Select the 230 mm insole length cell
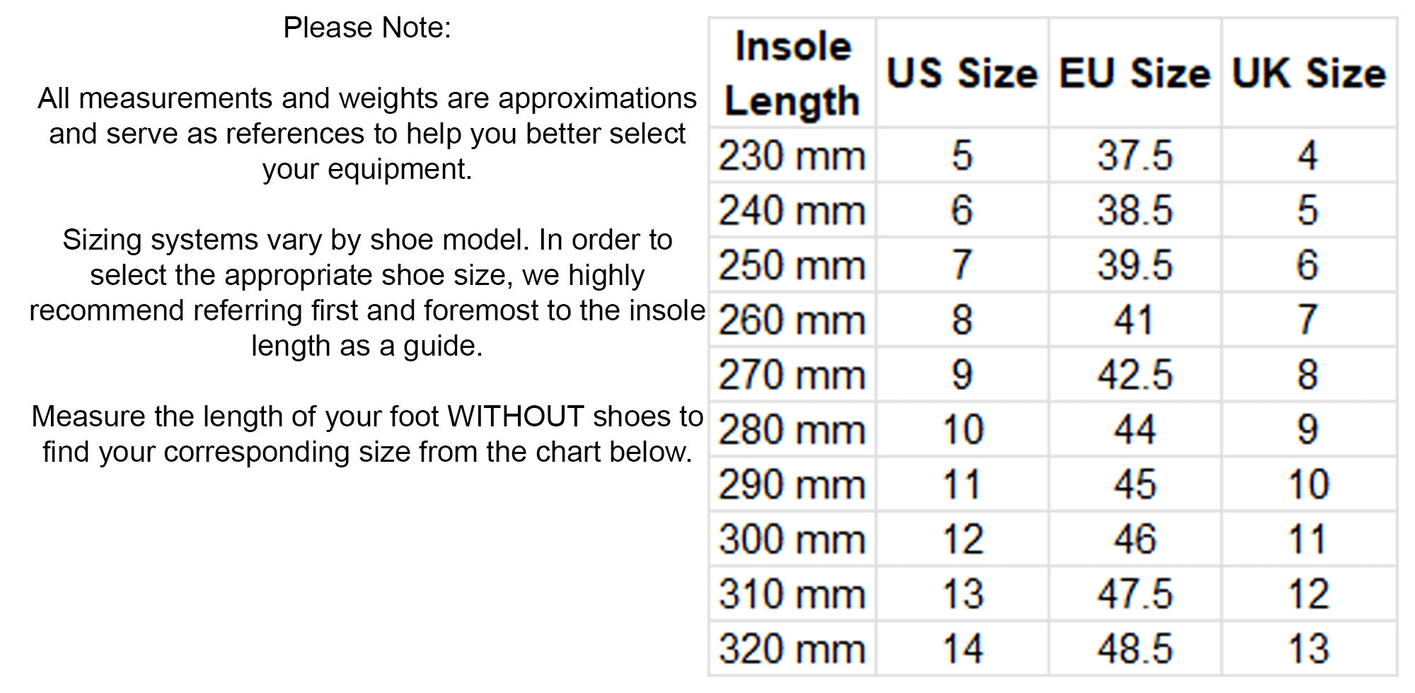 pyautogui.click(x=792, y=156)
